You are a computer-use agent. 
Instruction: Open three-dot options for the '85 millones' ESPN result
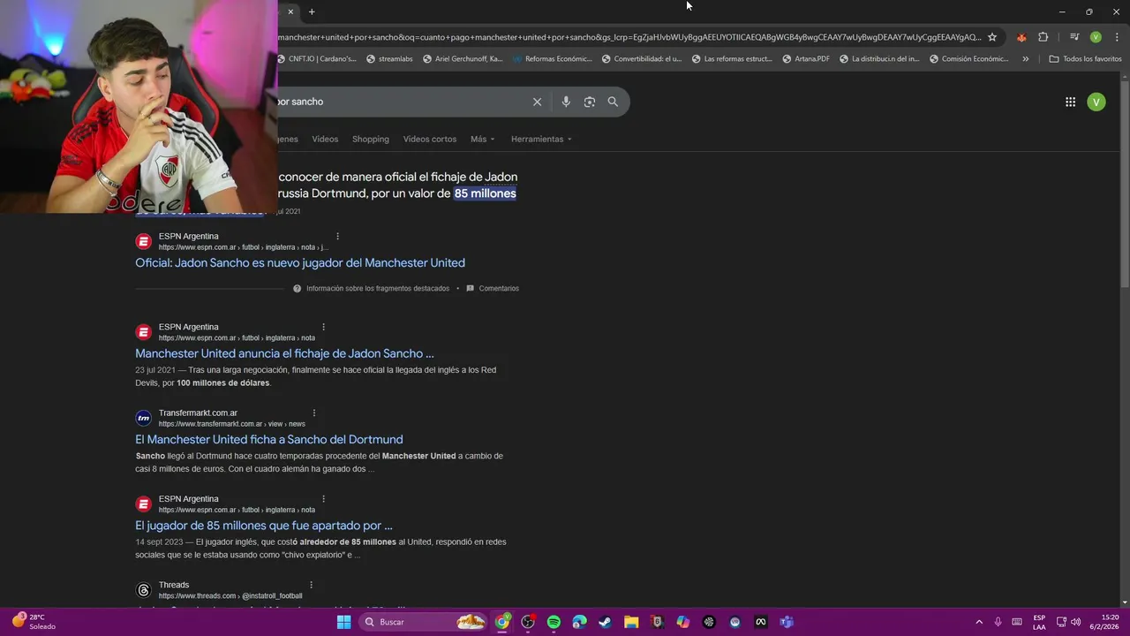[323, 499]
